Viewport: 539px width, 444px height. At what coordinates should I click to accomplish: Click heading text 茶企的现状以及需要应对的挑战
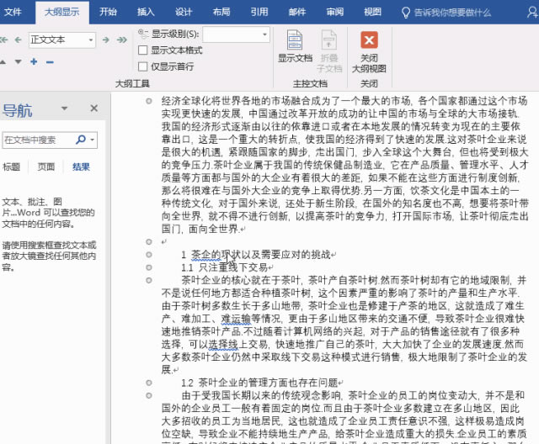(260, 255)
